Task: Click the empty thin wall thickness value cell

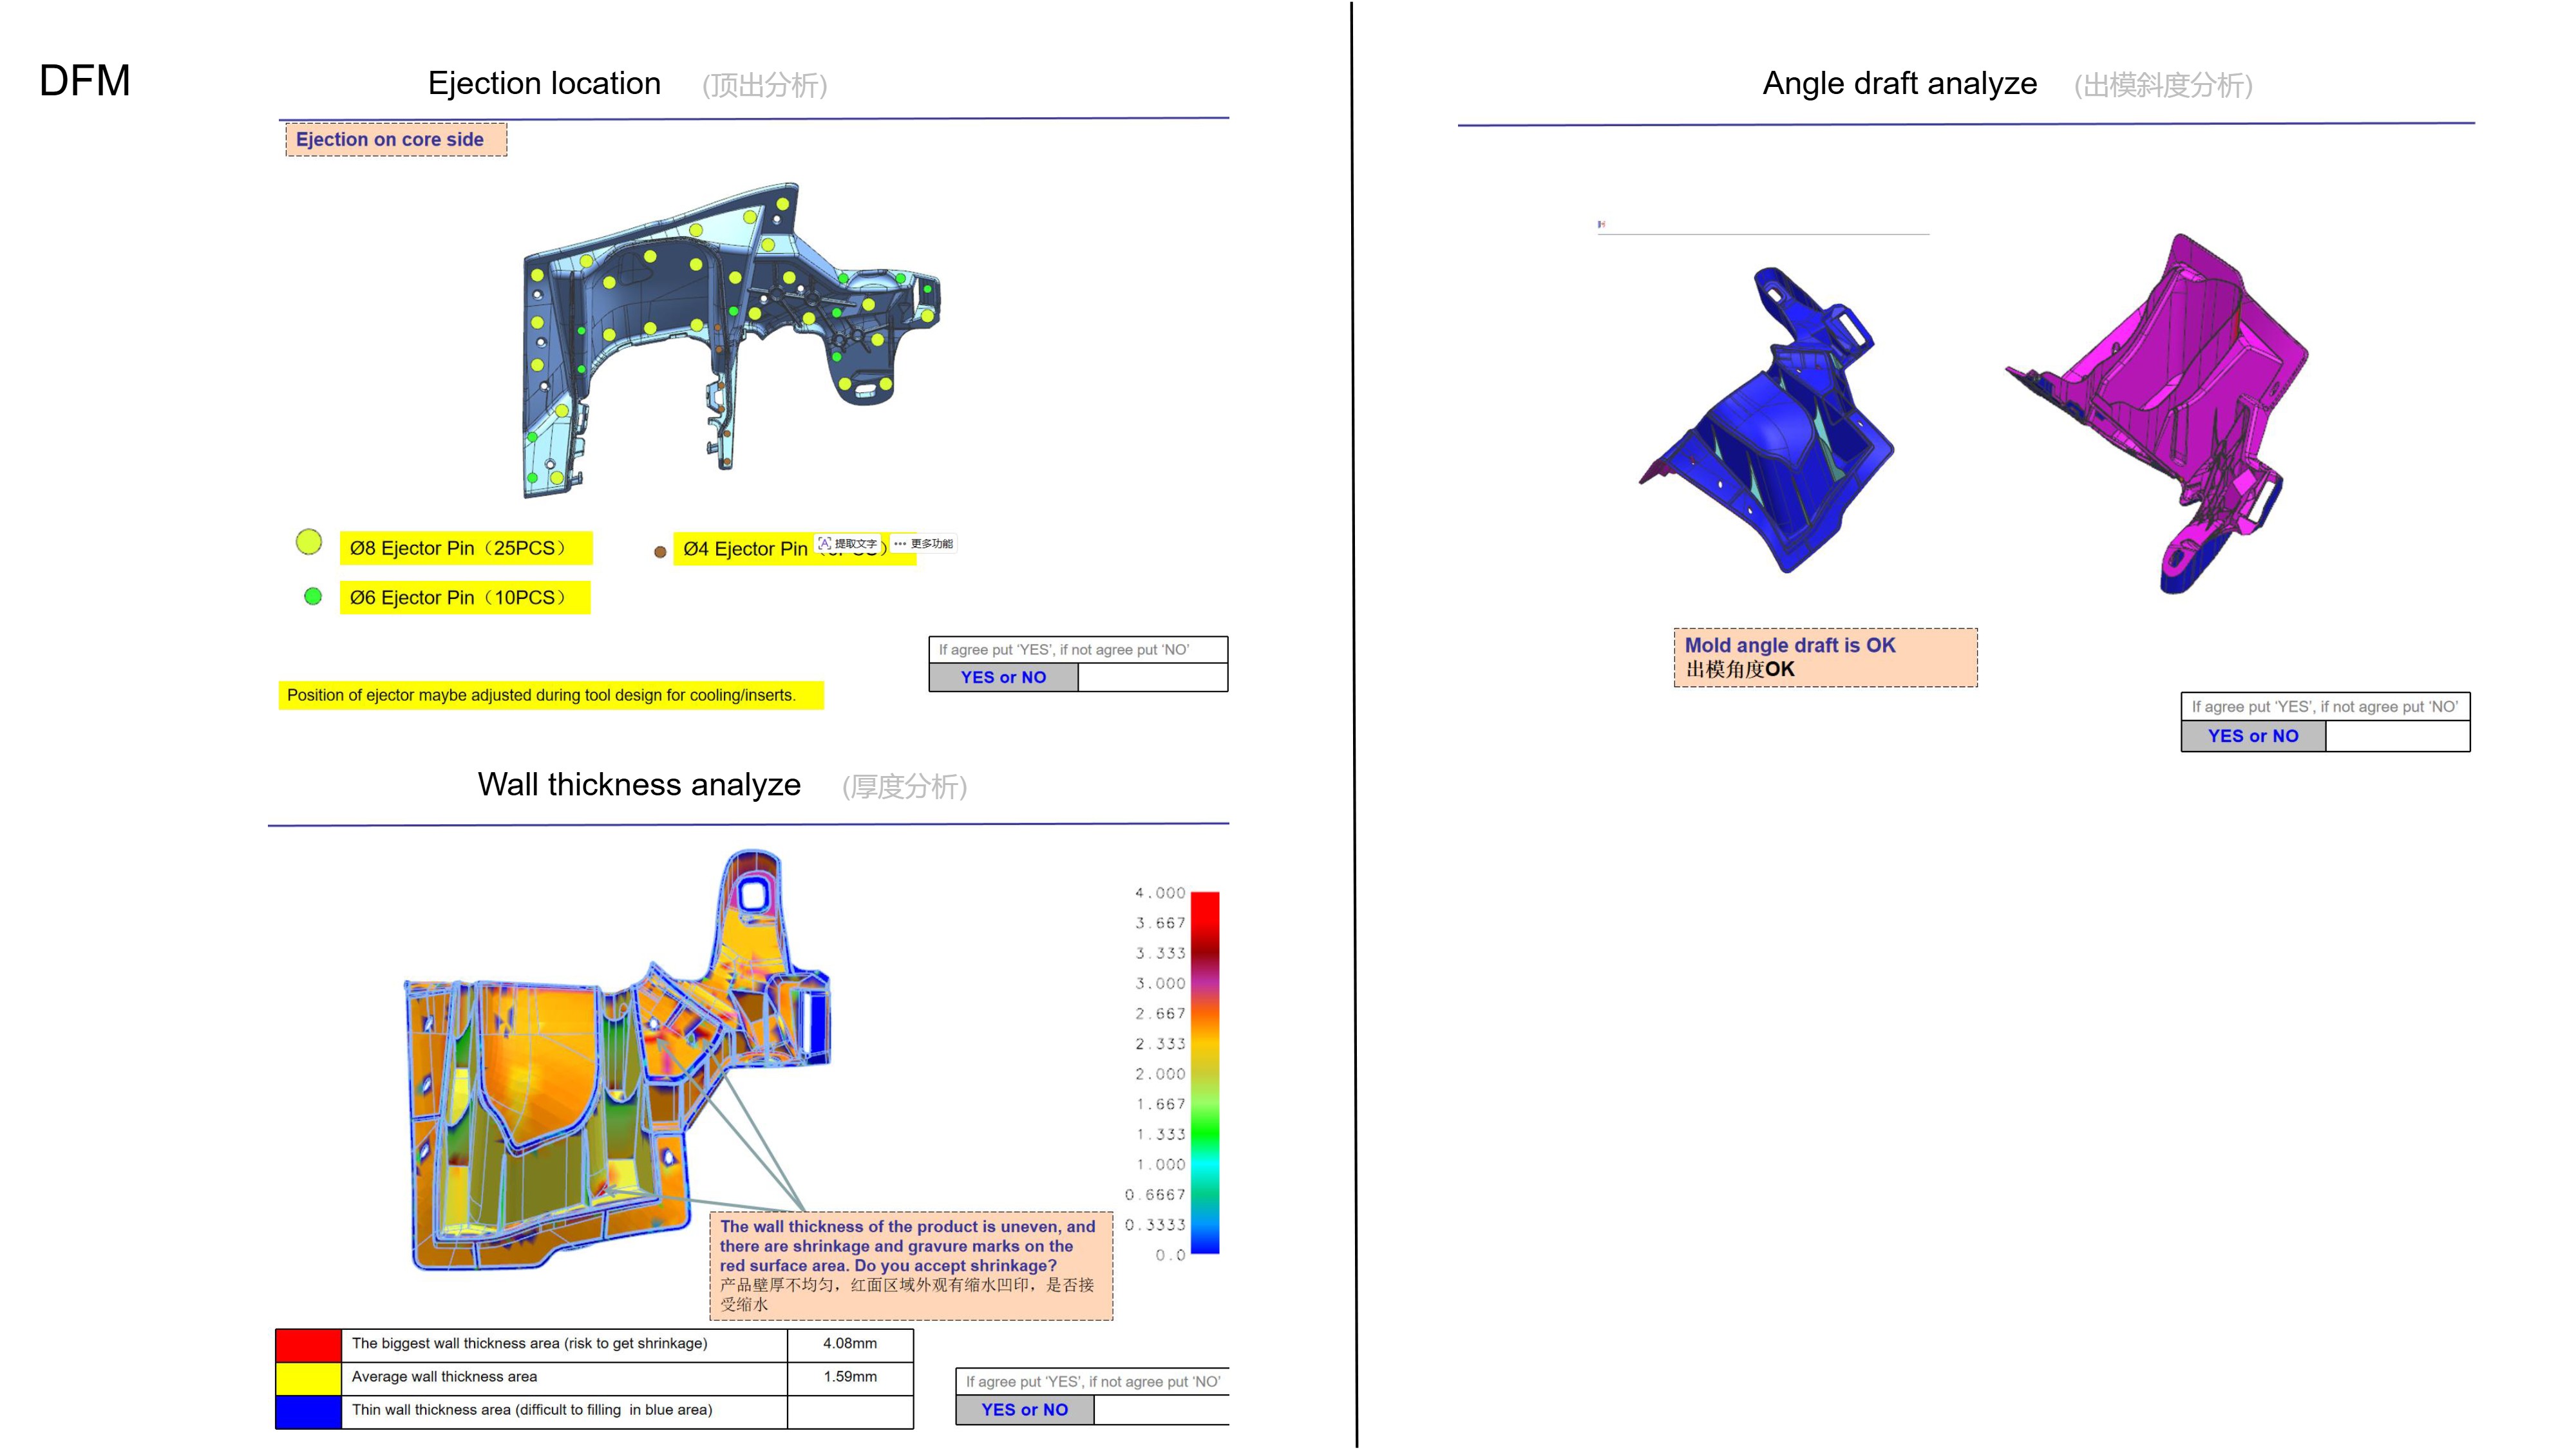Action: (x=850, y=1411)
